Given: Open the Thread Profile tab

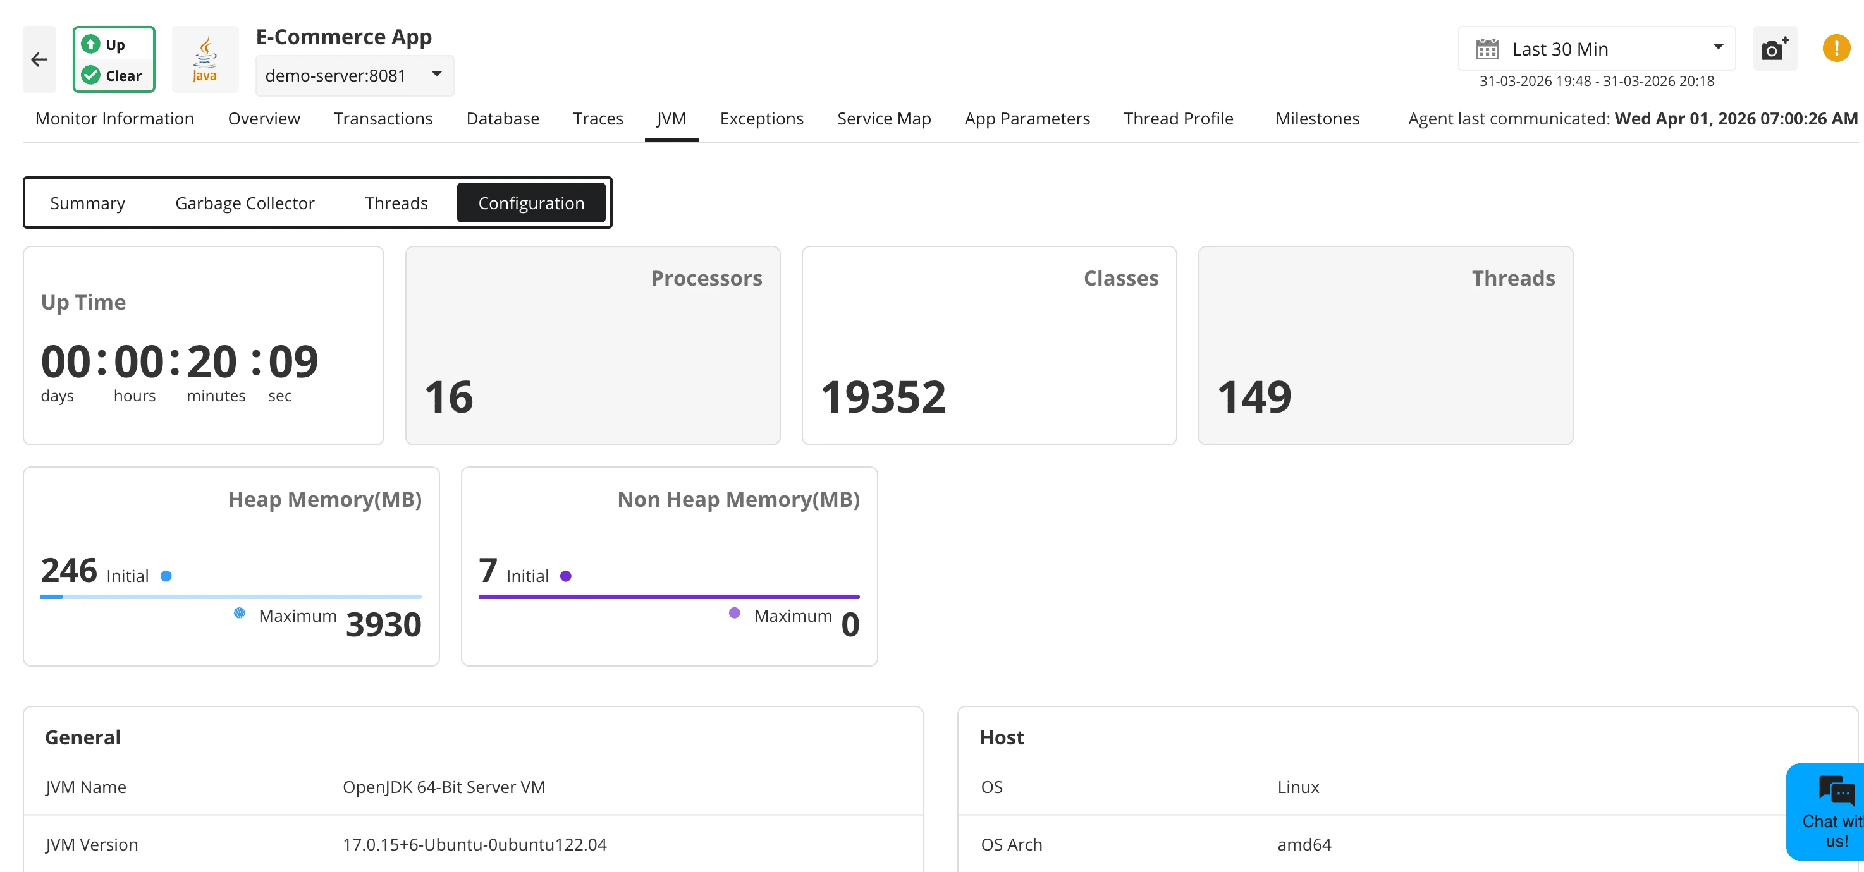Looking at the screenshot, I should tap(1178, 119).
